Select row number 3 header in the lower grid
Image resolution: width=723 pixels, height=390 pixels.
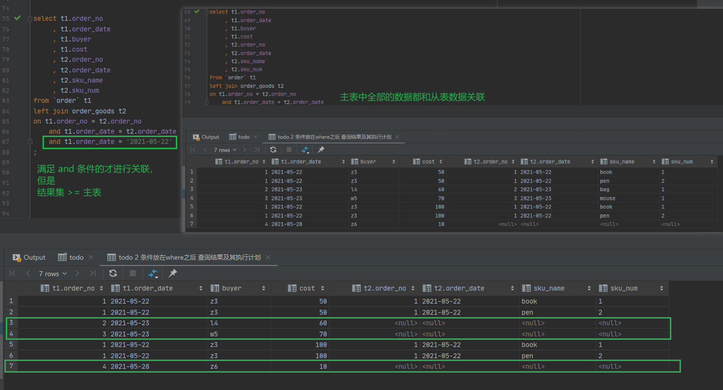coord(11,323)
